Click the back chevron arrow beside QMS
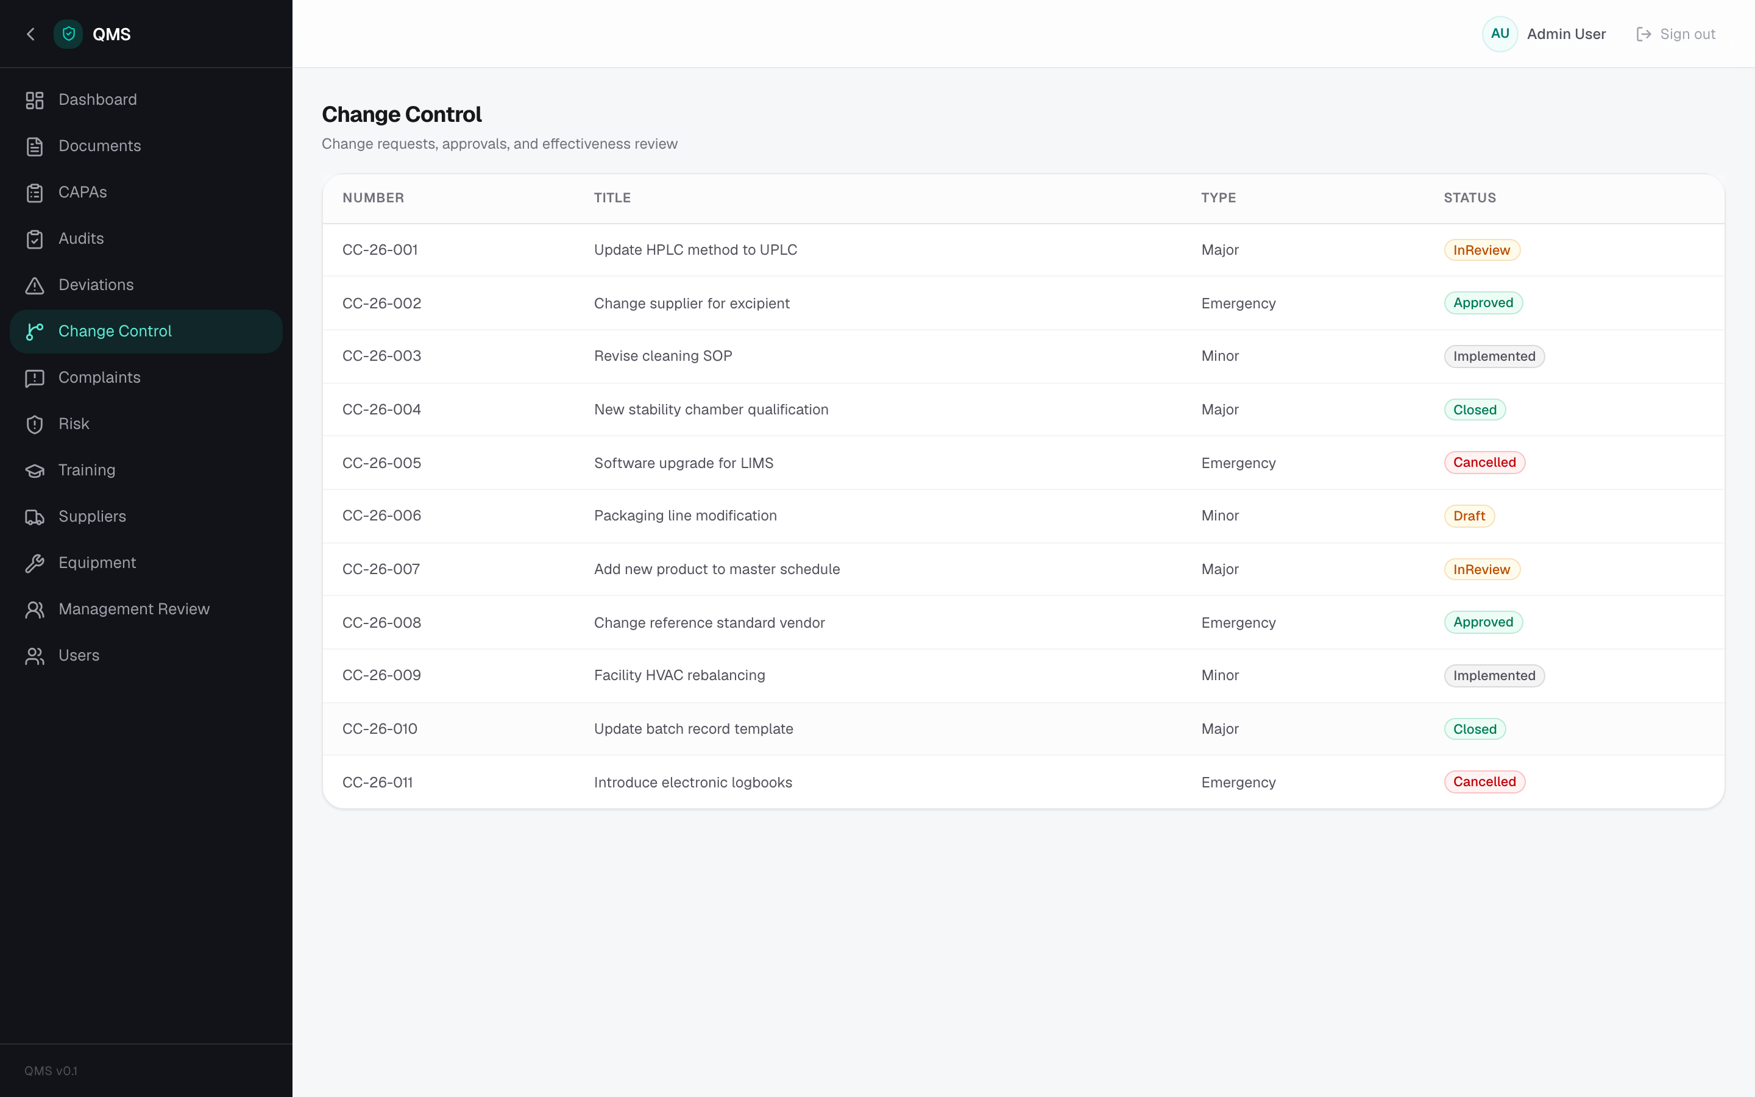 30,34
